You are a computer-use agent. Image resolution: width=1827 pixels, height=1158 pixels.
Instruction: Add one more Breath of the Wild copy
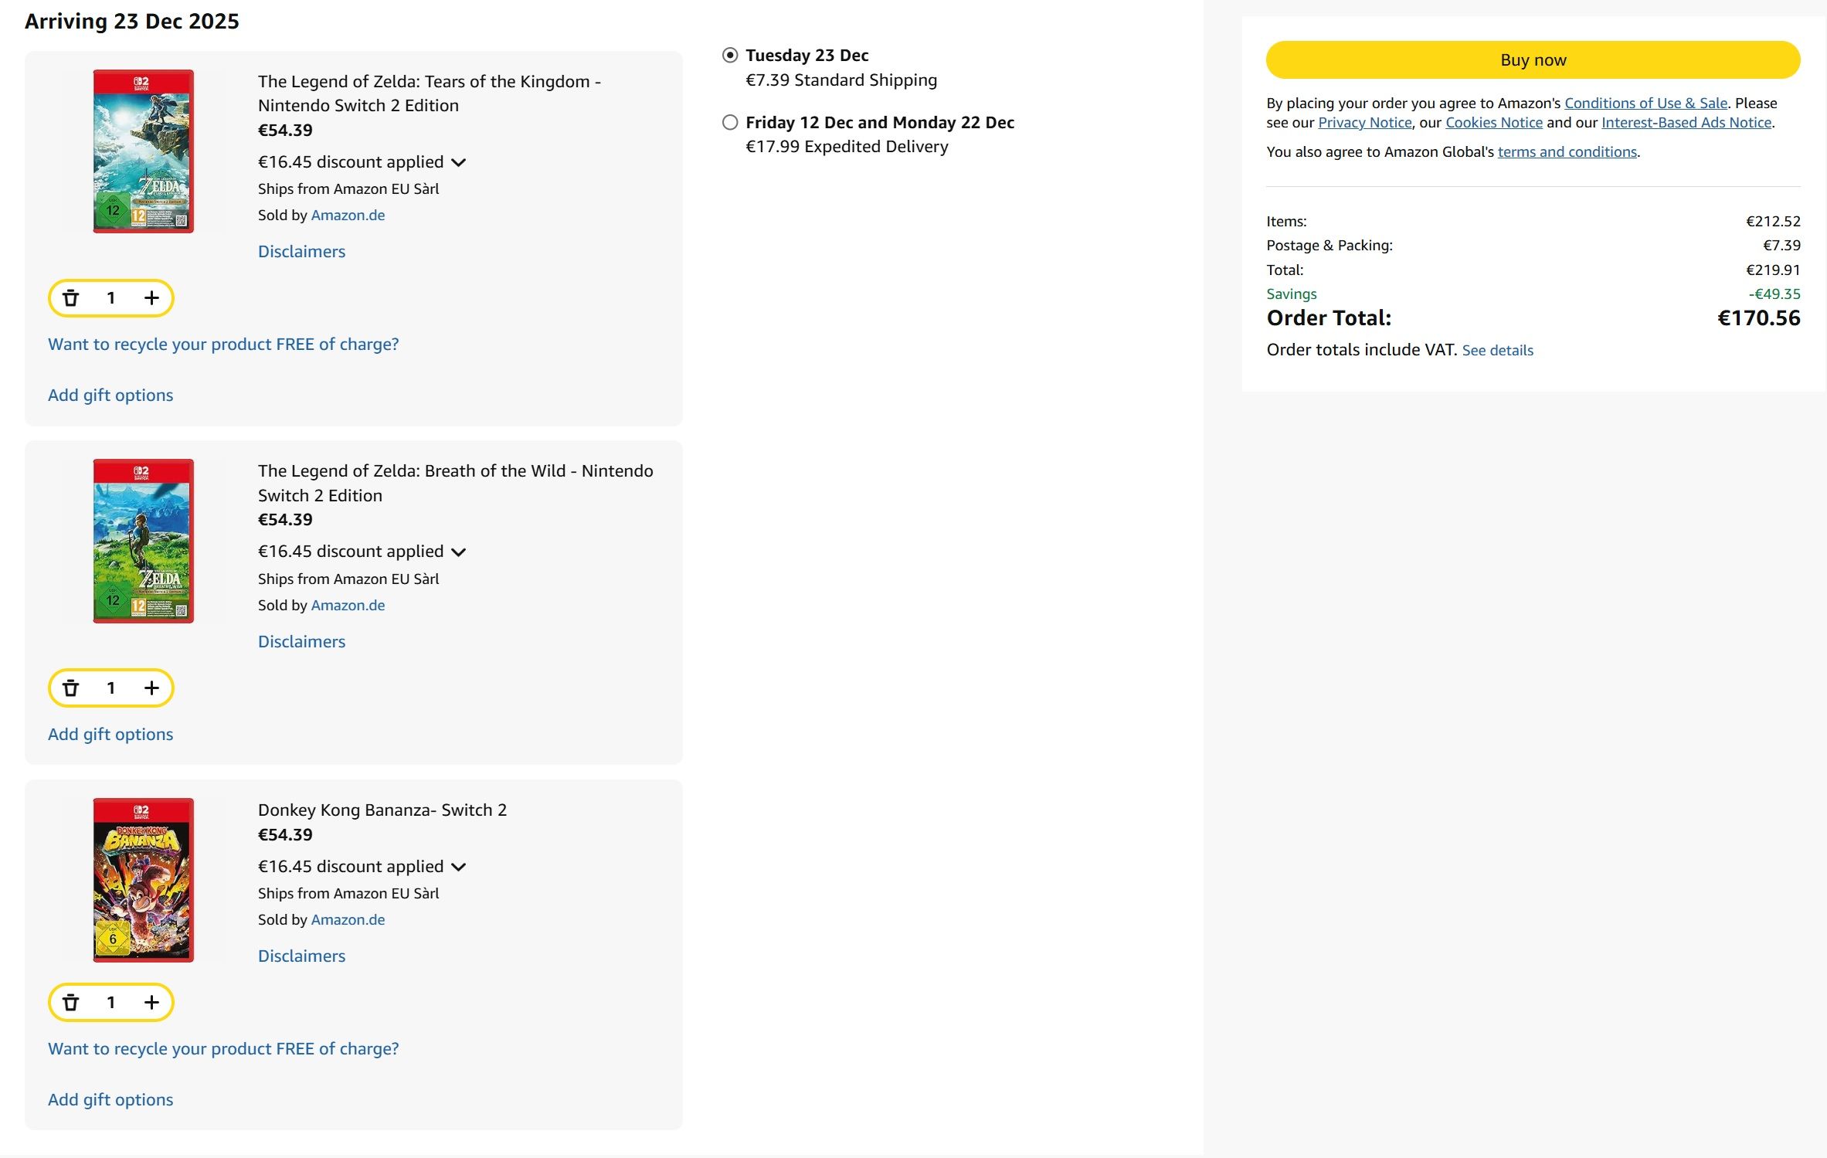pyautogui.click(x=151, y=688)
